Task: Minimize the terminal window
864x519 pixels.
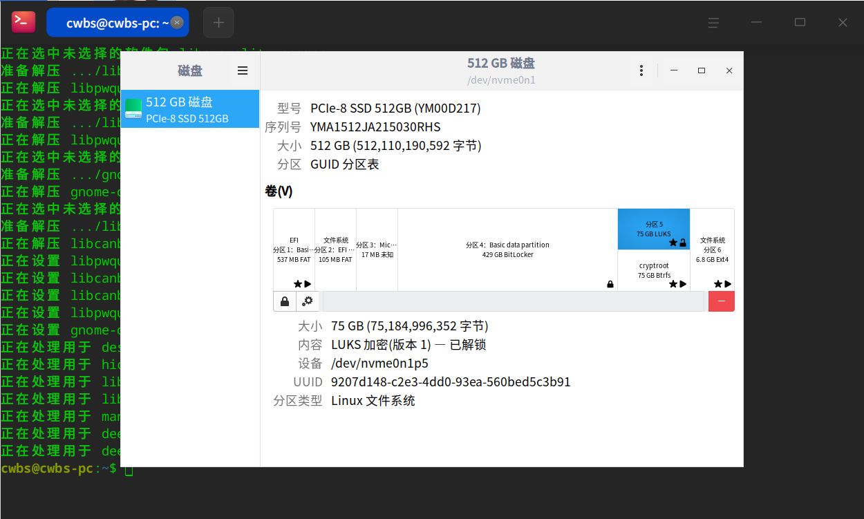Action: click(x=757, y=23)
